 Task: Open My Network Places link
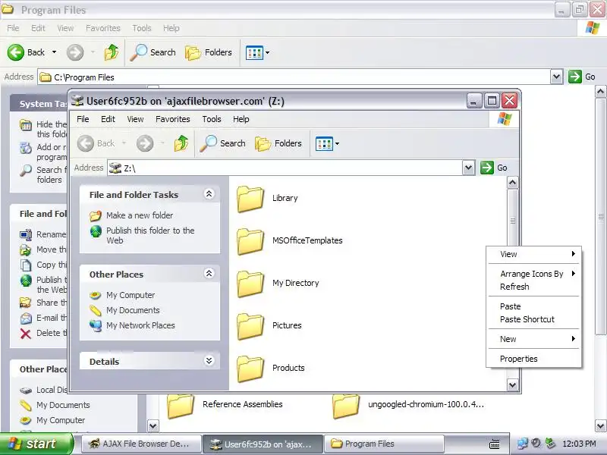click(x=140, y=325)
